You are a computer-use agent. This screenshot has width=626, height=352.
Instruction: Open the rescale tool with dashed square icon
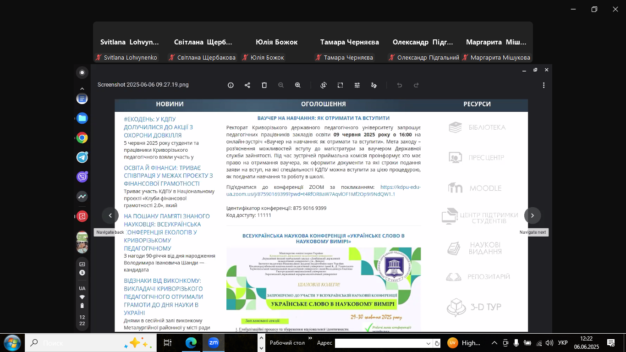(340, 85)
